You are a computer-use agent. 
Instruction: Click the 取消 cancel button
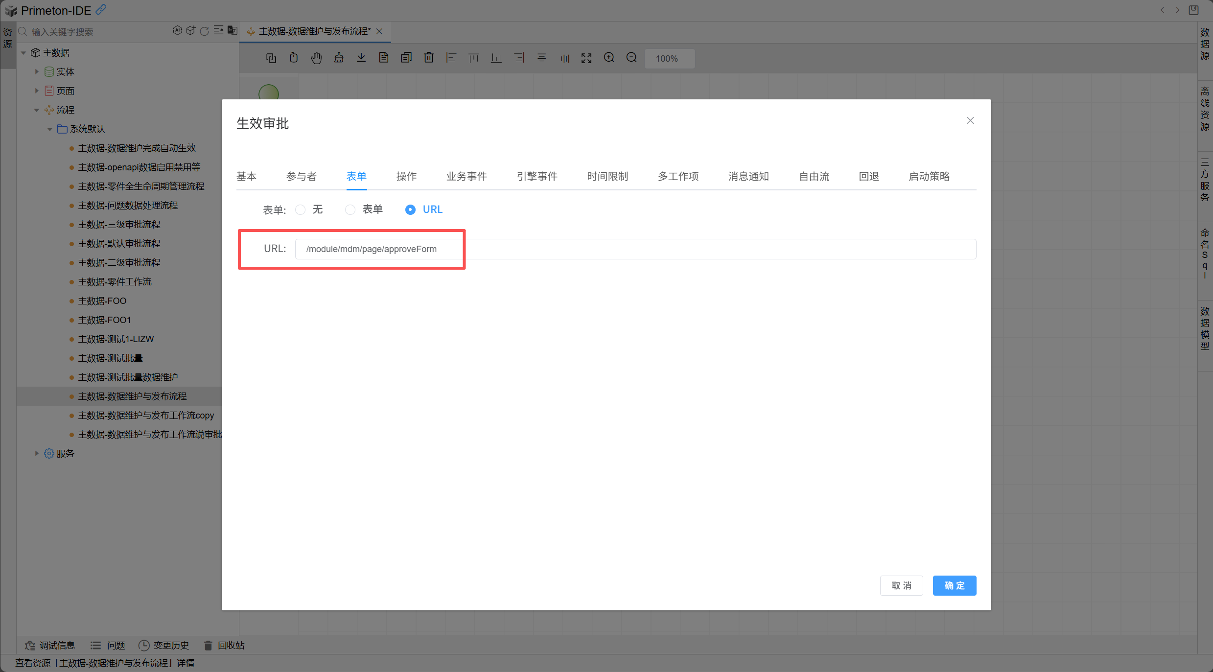point(901,585)
